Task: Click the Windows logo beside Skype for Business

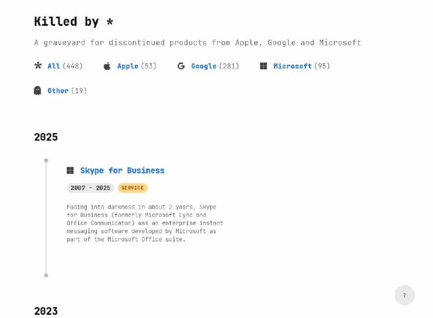Action: click(70, 170)
